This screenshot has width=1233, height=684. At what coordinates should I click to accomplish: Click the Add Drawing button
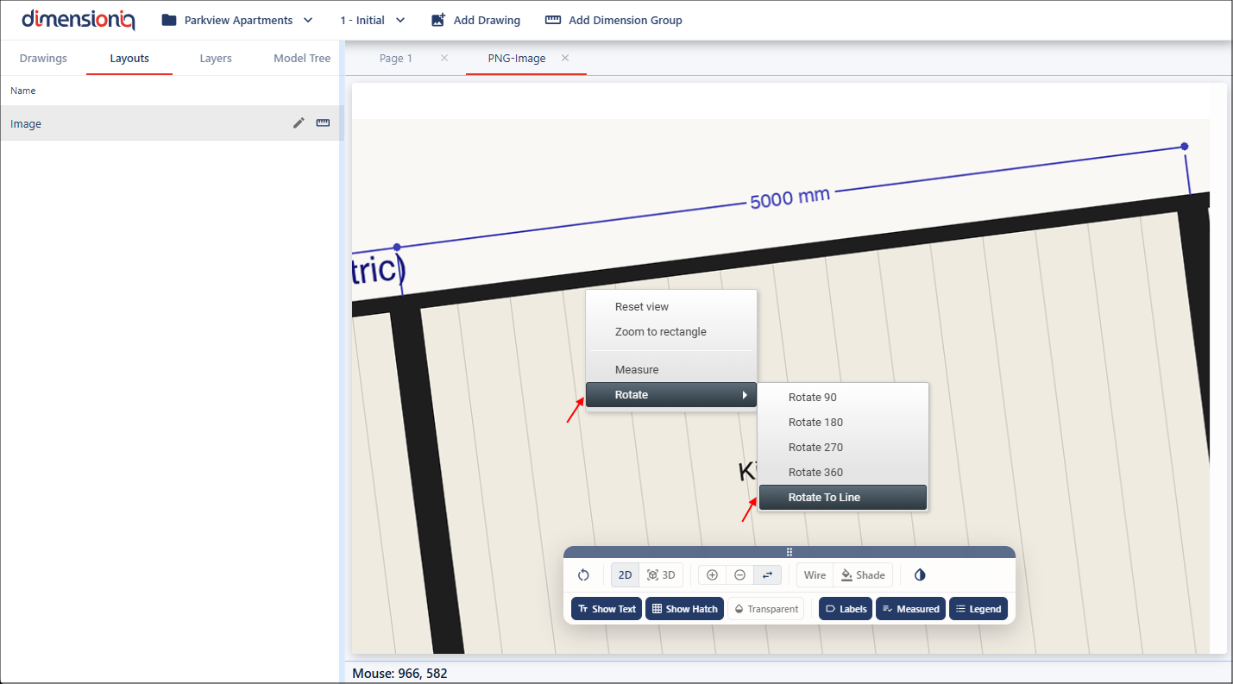[x=475, y=20]
